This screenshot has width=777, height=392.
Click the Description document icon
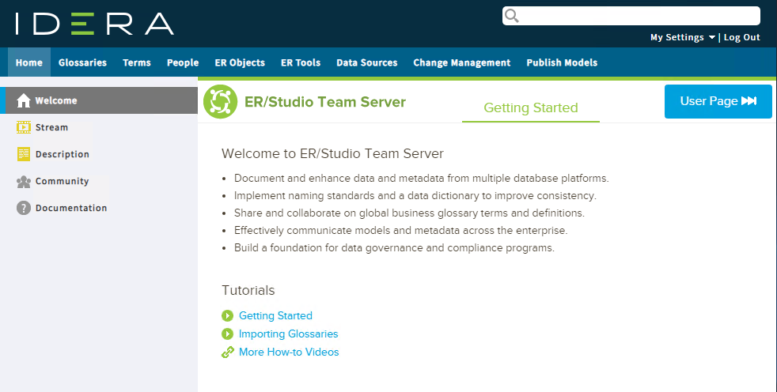(23, 154)
